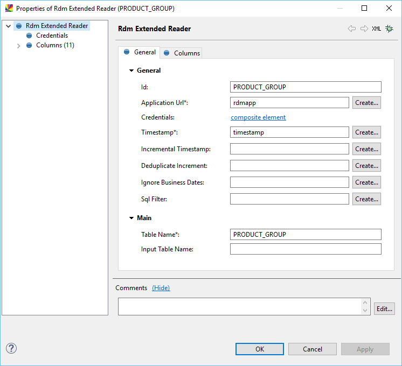Click the Incremental Timestamp input field

pyautogui.click(x=289, y=149)
